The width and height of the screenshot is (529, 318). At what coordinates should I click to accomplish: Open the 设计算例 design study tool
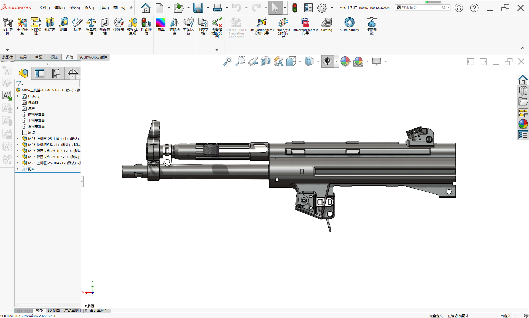(x=7, y=26)
